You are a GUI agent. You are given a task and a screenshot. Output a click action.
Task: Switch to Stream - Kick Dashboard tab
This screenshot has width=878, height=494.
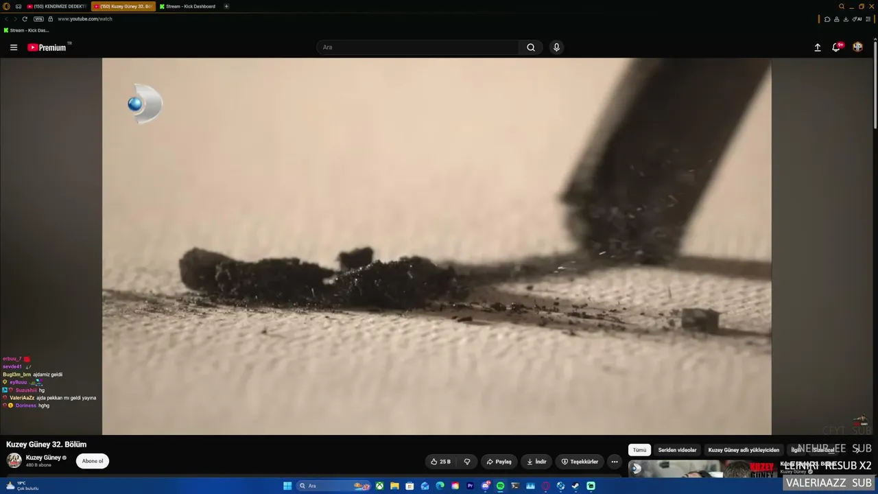coord(188,6)
